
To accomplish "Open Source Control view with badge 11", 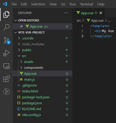I will 7,41.
